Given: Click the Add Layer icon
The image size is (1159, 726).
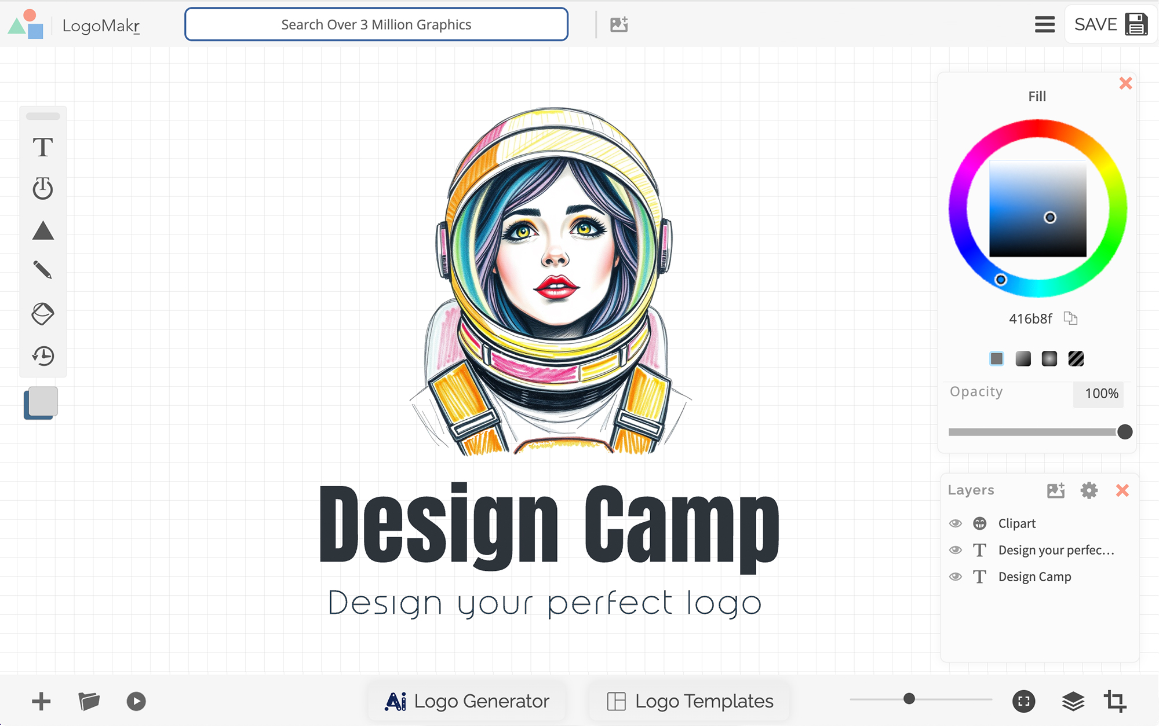Looking at the screenshot, I should coord(1056,490).
